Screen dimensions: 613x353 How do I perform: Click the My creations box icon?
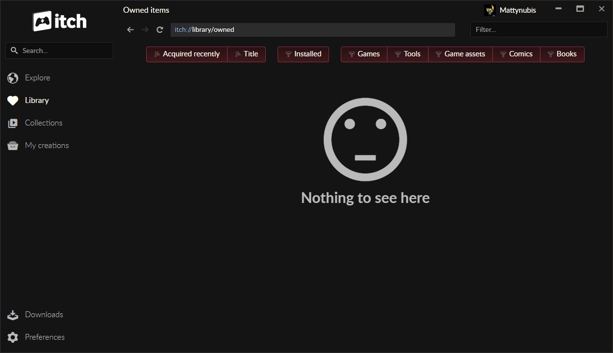[13, 146]
